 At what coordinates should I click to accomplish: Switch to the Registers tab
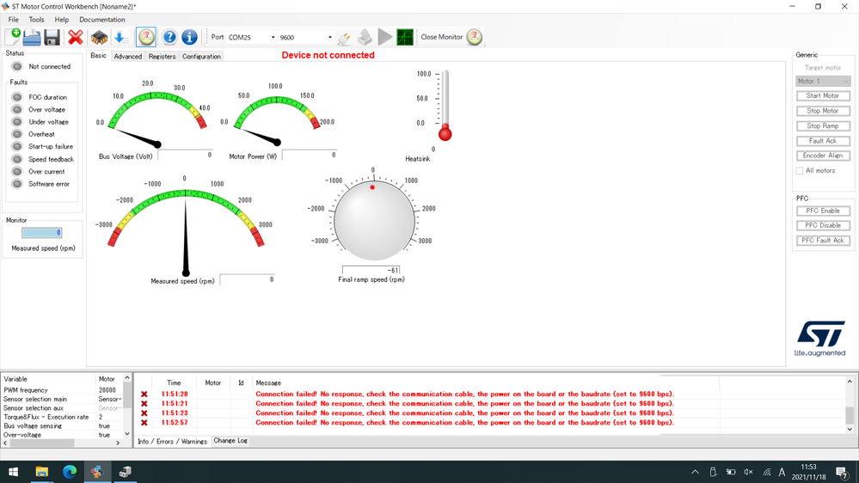[163, 57]
